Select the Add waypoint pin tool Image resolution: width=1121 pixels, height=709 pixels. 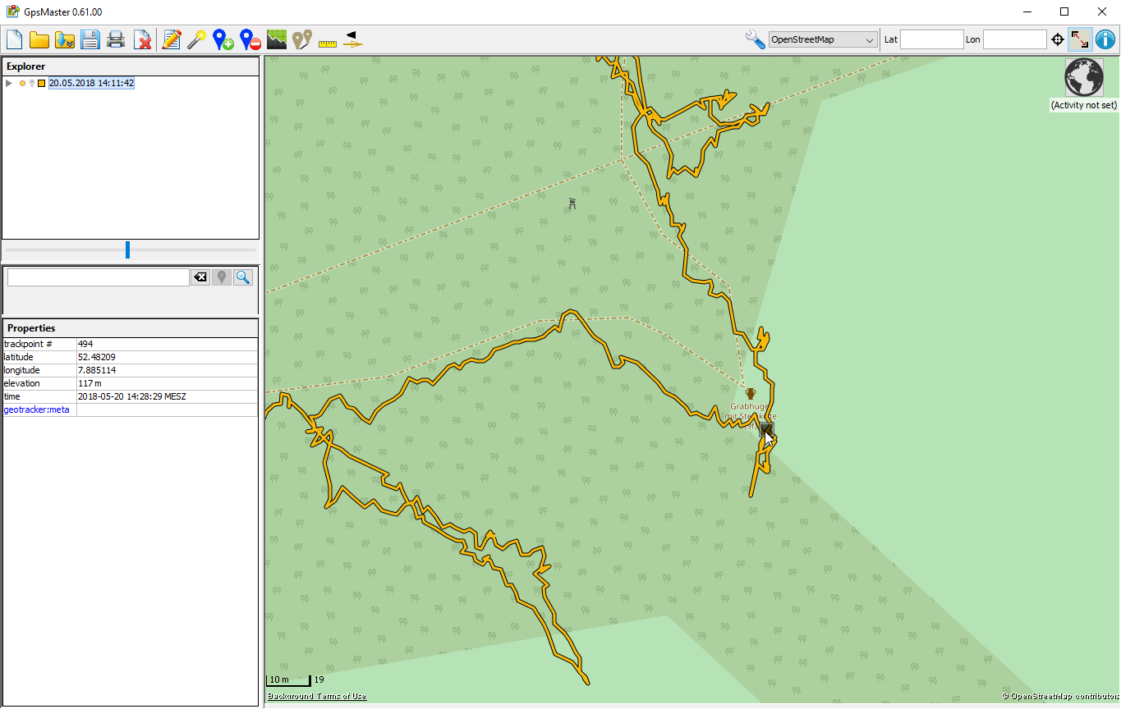click(223, 39)
